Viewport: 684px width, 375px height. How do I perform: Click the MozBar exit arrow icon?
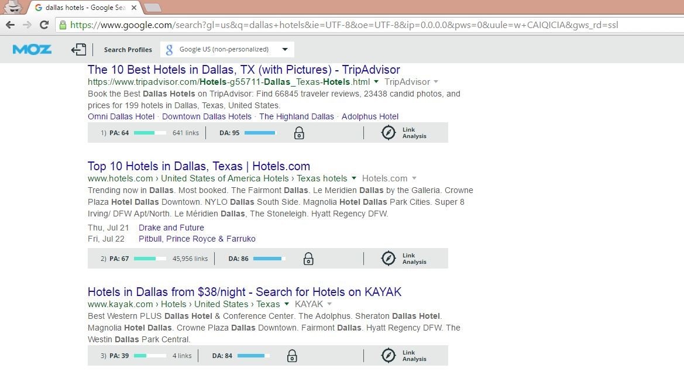click(x=78, y=49)
